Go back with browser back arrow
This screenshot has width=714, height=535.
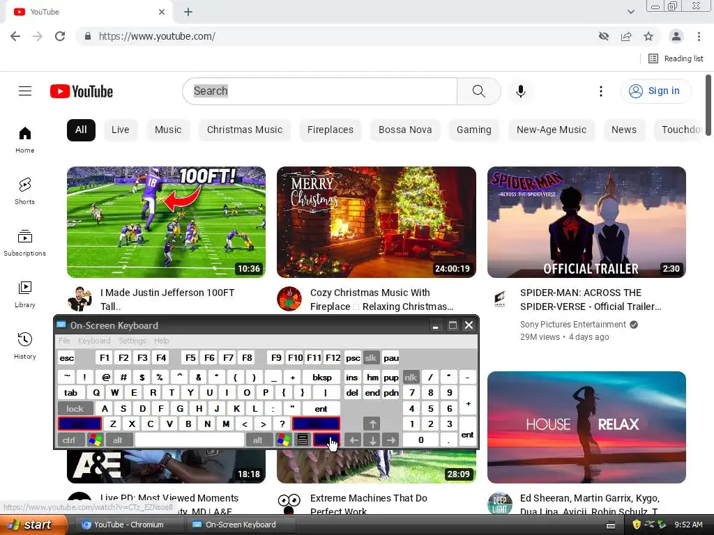[x=15, y=36]
